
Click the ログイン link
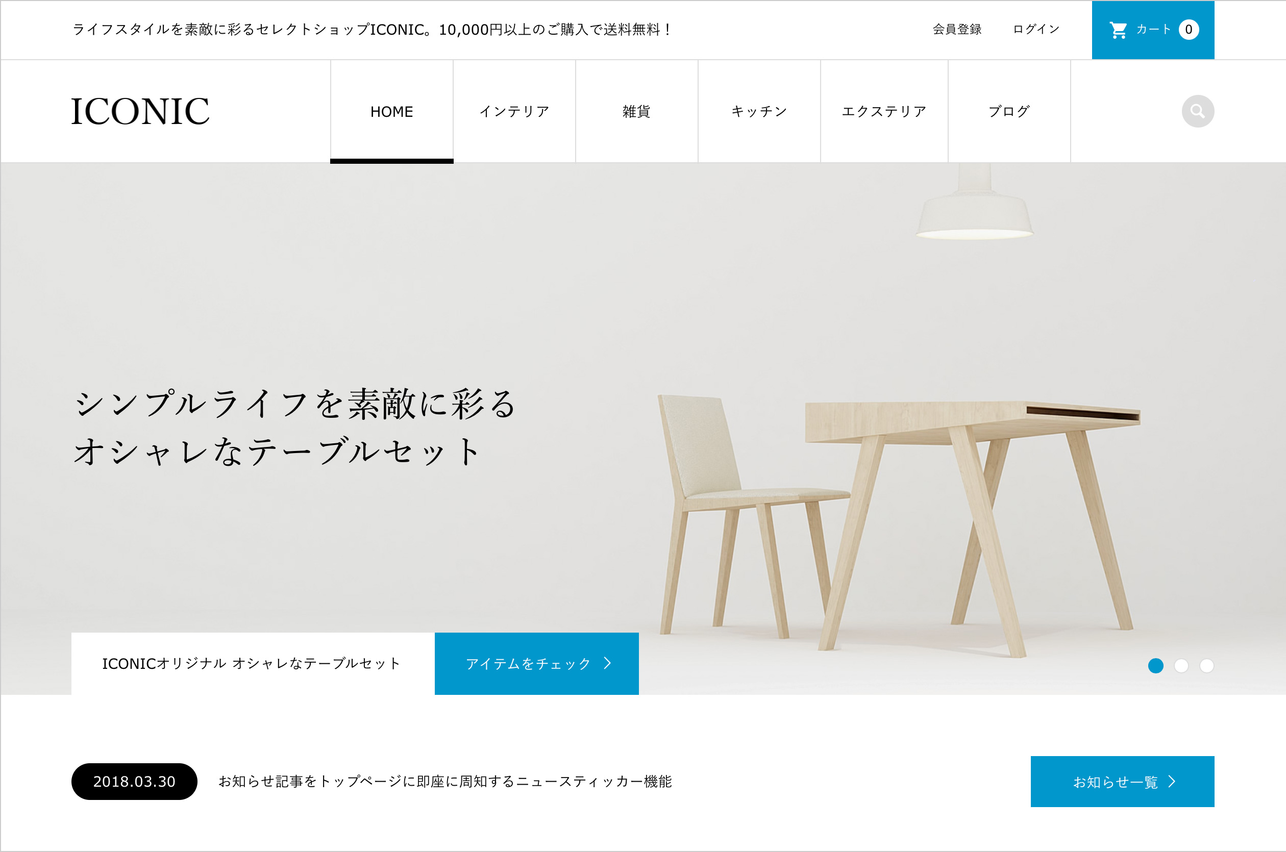click(x=1036, y=30)
